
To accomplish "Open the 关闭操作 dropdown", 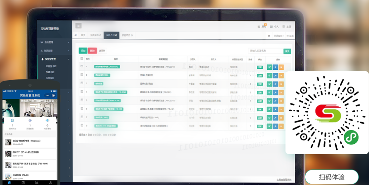I will (279, 36).
